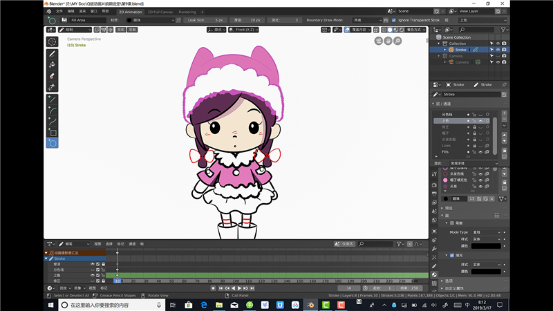This screenshot has width=553, height=311.
Task: Click the auto keying record button
Action: point(213,288)
